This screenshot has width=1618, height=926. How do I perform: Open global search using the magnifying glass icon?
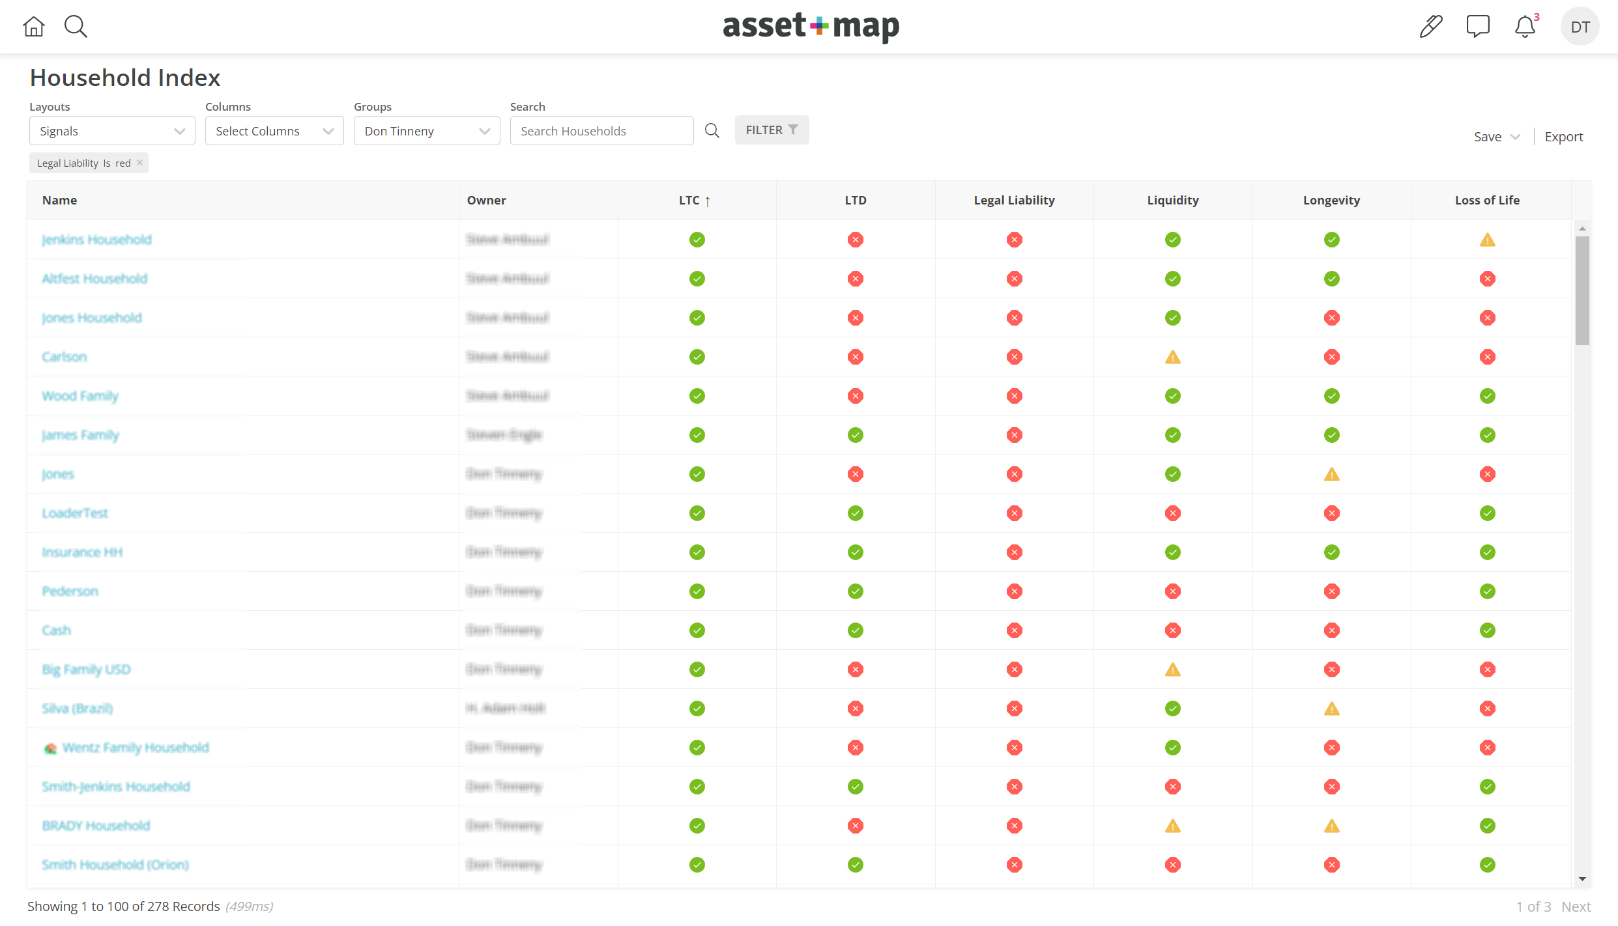pyautogui.click(x=76, y=27)
